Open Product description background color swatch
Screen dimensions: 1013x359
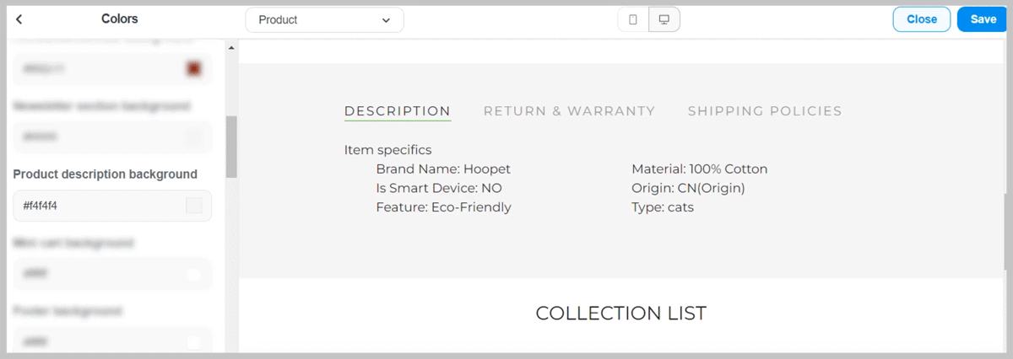point(194,206)
